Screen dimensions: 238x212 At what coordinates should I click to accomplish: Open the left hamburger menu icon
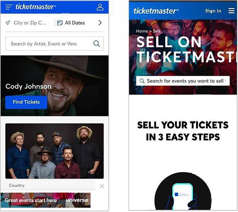pos(9,7)
